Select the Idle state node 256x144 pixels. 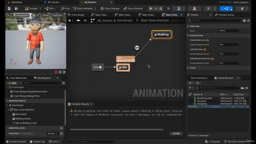(123, 68)
